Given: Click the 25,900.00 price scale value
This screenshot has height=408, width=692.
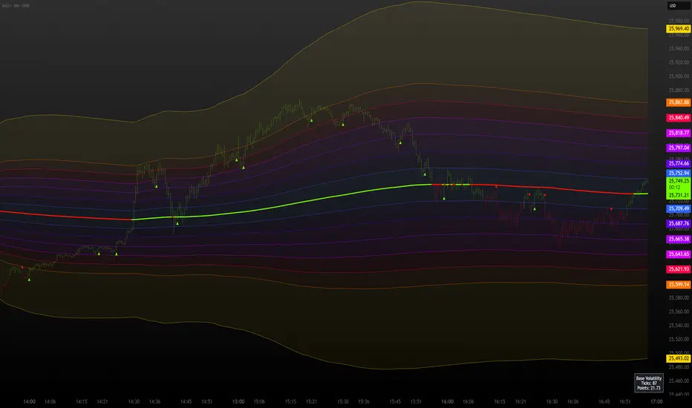Looking at the screenshot, I should [x=679, y=76].
